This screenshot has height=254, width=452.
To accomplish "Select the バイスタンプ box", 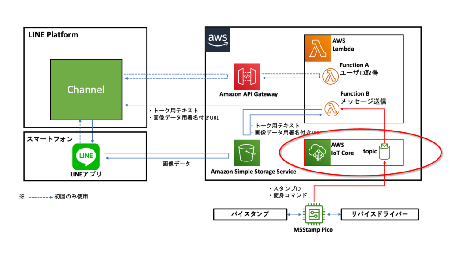I will (250, 214).
